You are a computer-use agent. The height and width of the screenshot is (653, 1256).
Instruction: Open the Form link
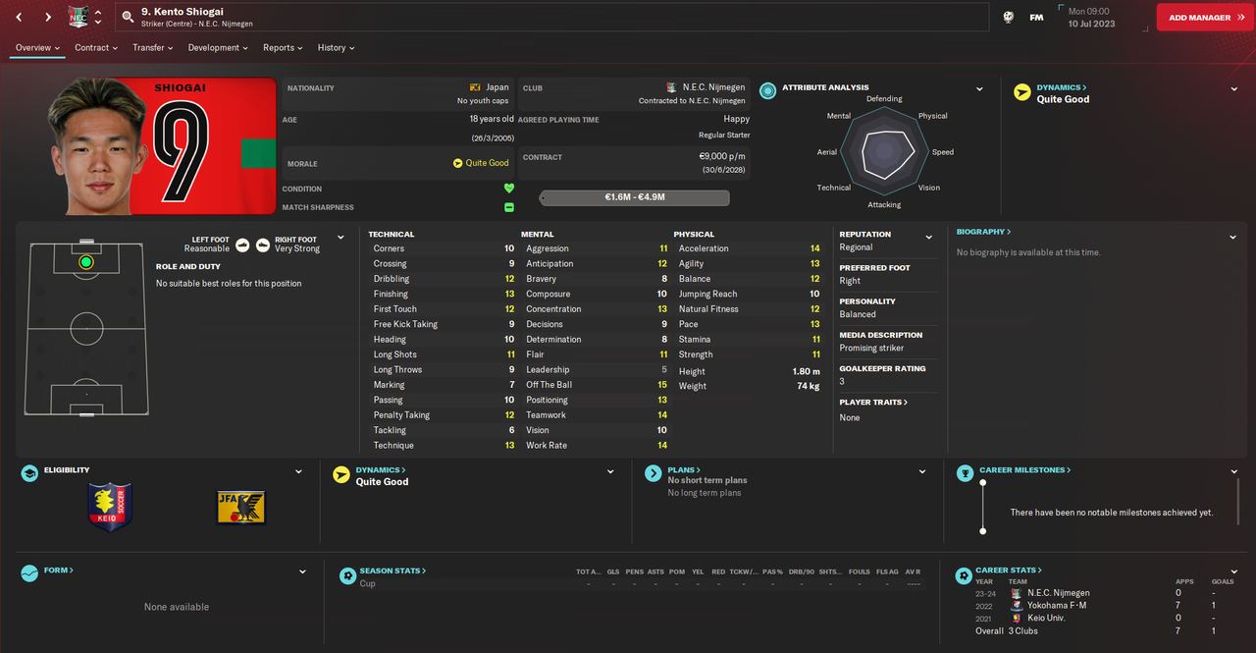(x=58, y=571)
